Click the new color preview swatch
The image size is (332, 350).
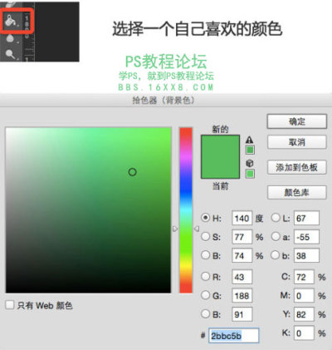click(x=220, y=156)
